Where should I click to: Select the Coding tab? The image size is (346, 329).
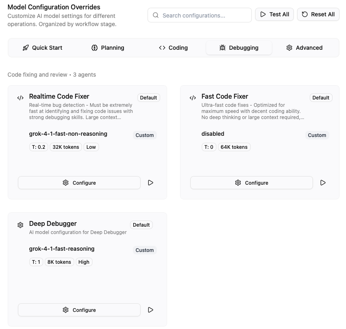pyautogui.click(x=173, y=48)
